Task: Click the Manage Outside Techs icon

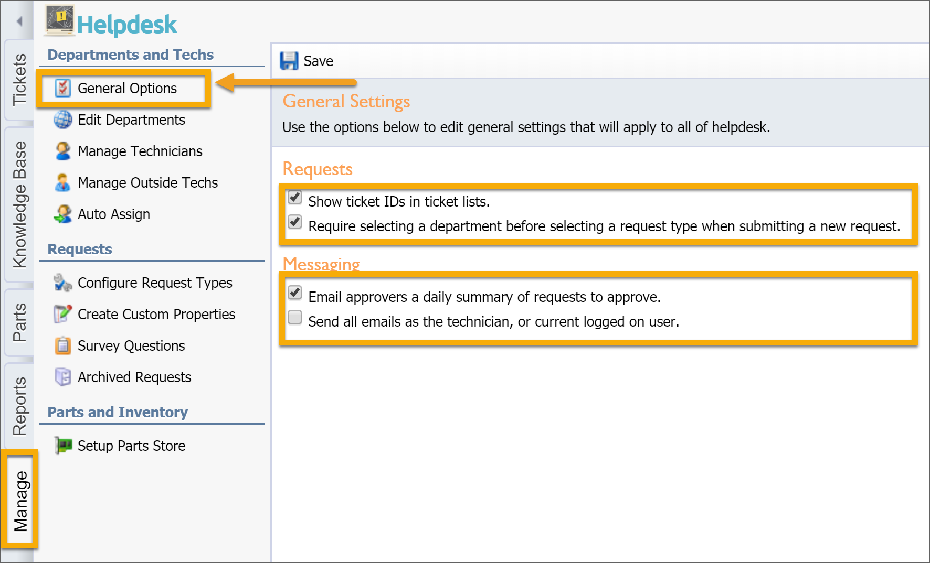Action: [x=63, y=182]
